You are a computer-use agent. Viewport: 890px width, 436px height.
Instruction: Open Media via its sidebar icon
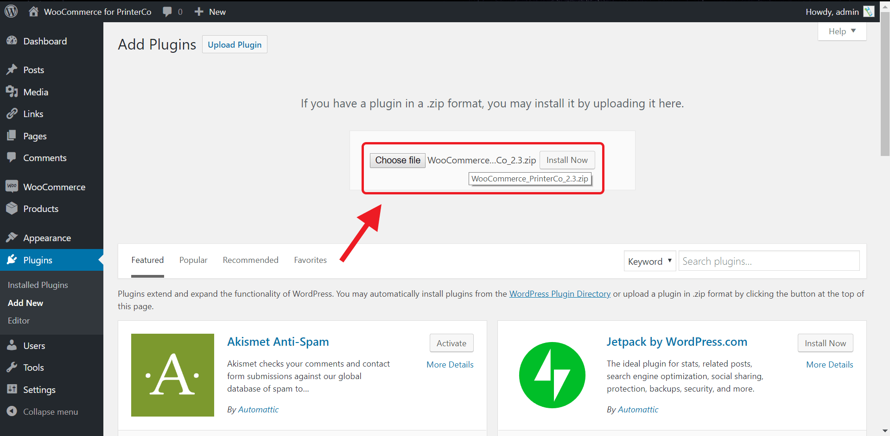pos(12,92)
